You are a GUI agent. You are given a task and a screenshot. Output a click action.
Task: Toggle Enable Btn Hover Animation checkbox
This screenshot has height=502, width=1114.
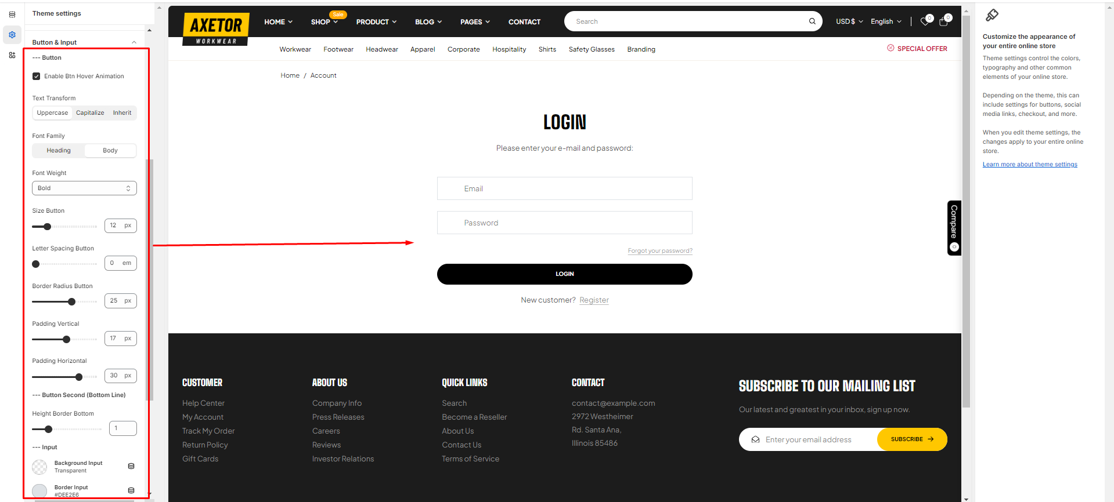(x=37, y=77)
